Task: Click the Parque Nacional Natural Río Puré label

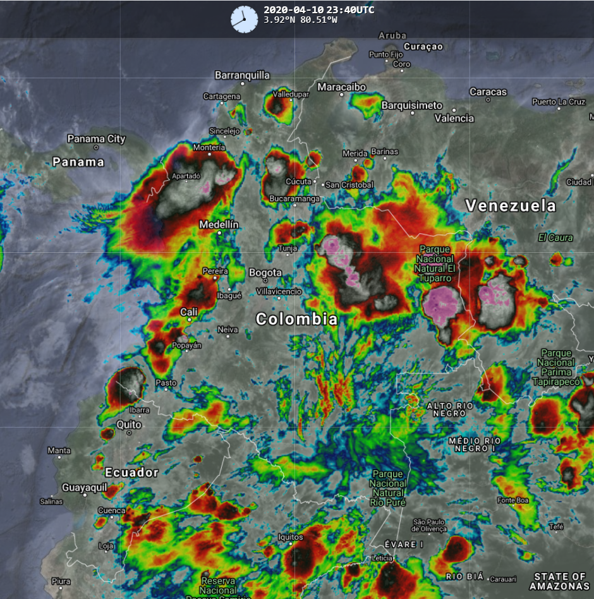Action: click(387, 488)
